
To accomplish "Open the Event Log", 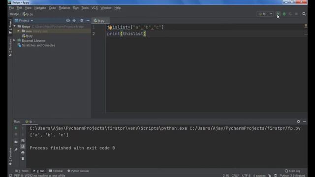I will click(x=292, y=171).
